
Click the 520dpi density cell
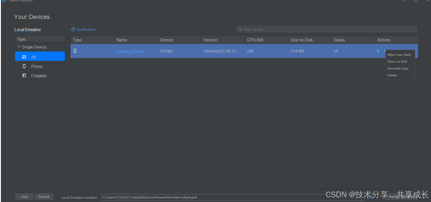[166, 51]
